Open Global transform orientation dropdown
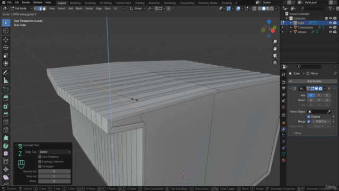 (137, 8)
